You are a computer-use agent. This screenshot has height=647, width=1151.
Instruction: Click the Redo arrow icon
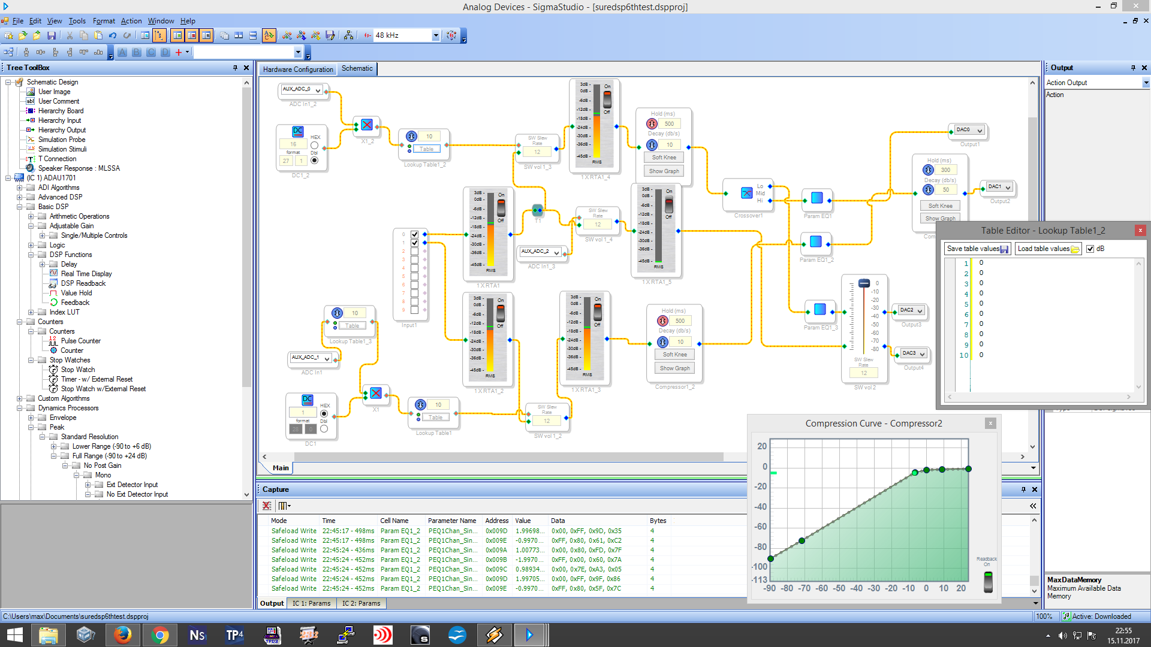[x=127, y=36]
